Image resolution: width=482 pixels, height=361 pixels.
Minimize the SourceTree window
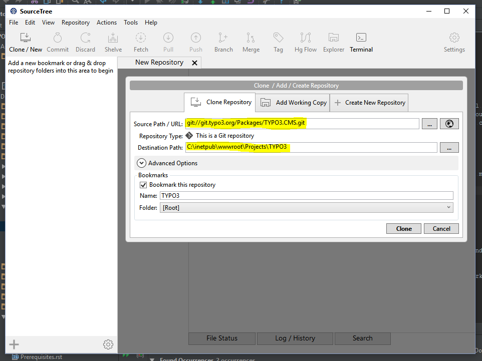pyautogui.click(x=429, y=12)
